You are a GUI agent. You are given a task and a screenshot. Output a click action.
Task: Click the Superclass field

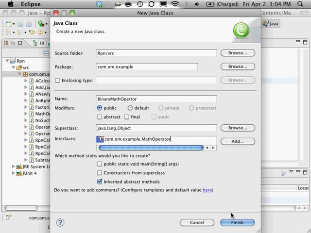(x=156, y=128)
